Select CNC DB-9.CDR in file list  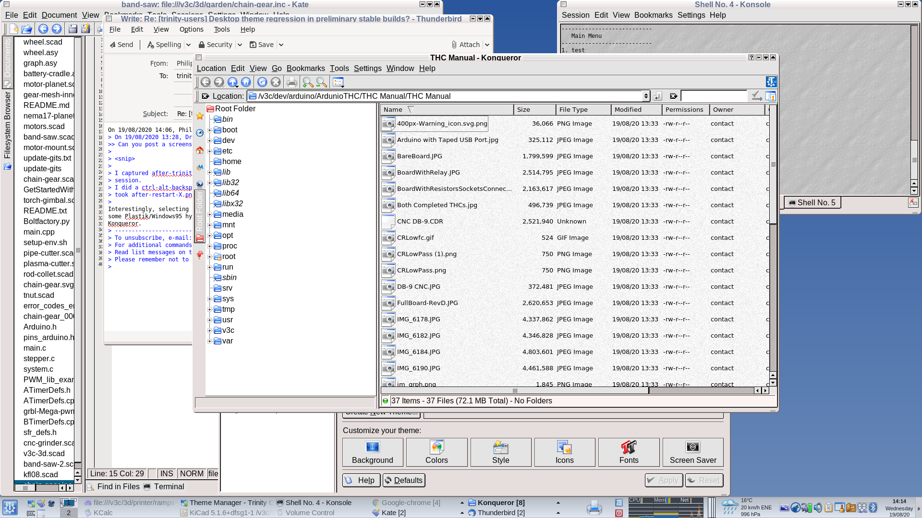420,221
